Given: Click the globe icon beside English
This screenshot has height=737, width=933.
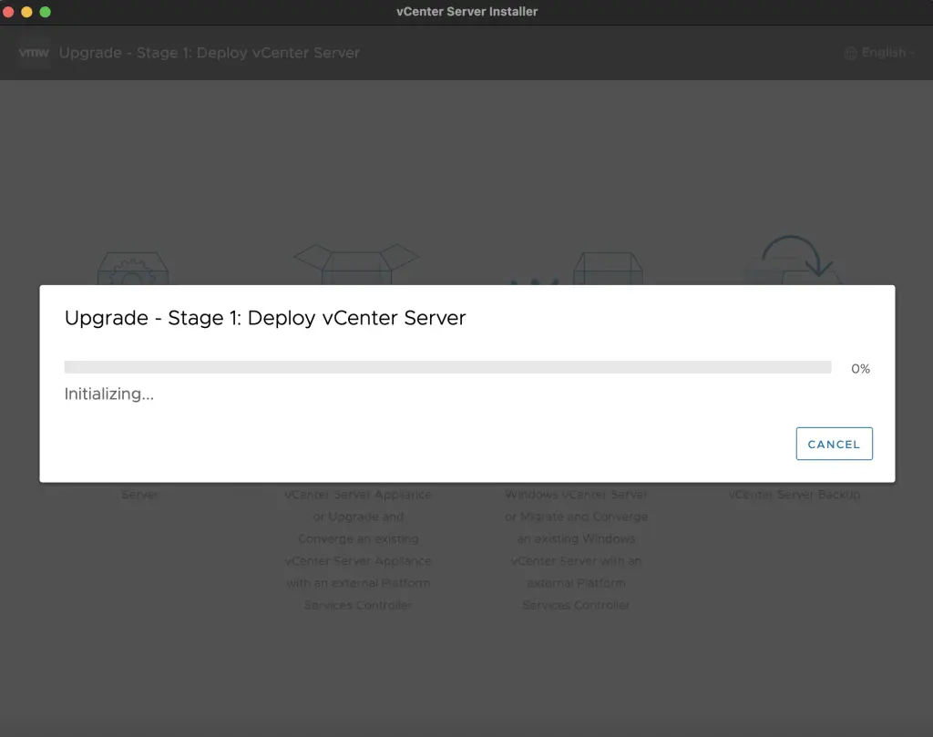Looking at the screenshot, I should [x=850, y=53].
